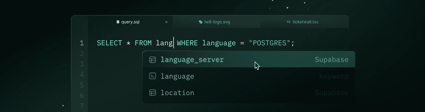The height and width of the screenshot is (112, 425).
Task: Click line number 1 in the gutter
Action: click(x=82, y=43)
